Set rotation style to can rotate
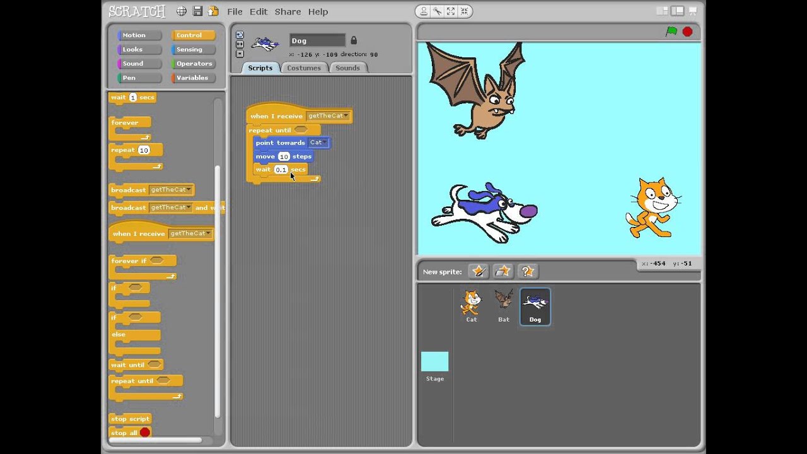The height and width of the screenshot is (454, 807). (x=240, y=35)
